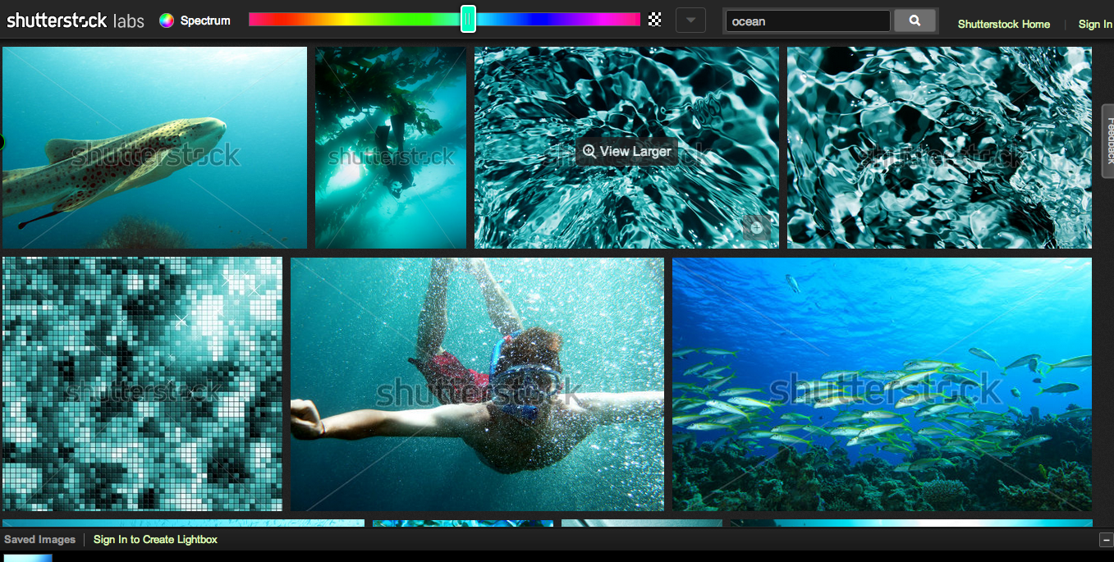Open the rightmost rippled water texture thumbnail
The height and width of the screenshot is (562, 1114).
[x=939, y=148]
